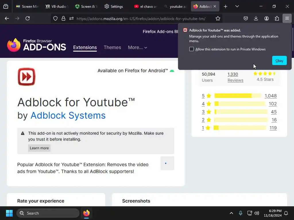Click the Firefox Browser Add-ons logo
The height and width of the screenshot is (220, 294).
tap(36, 45)
